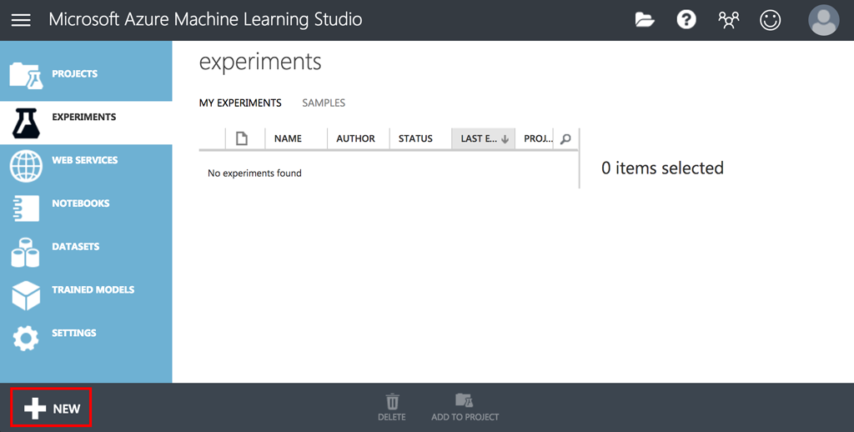Switch to My Experiments tab
This screenshot has height=432, width=854.
[x=240, y=103]
